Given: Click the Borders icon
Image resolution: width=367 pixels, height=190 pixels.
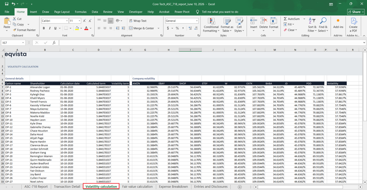Looking at the screenshot, I should [x=66, y=28].
